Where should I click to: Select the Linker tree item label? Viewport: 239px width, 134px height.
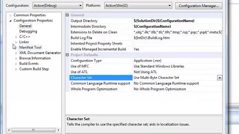click(x=24, y=42)
